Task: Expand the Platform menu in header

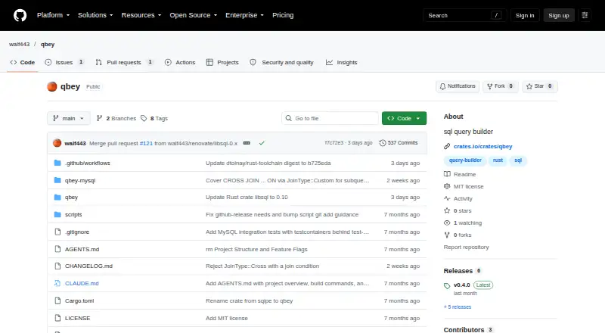Action: [53, 15]
